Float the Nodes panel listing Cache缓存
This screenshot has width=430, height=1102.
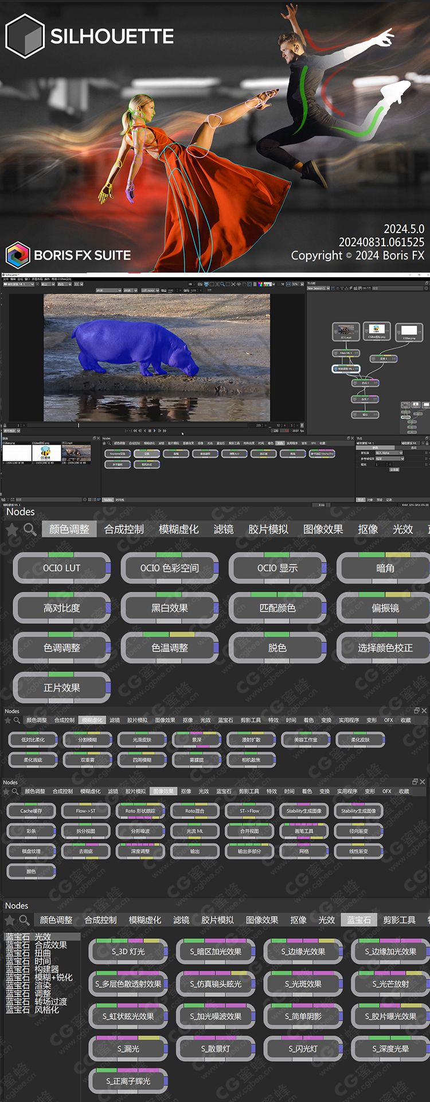click(415, 782)
